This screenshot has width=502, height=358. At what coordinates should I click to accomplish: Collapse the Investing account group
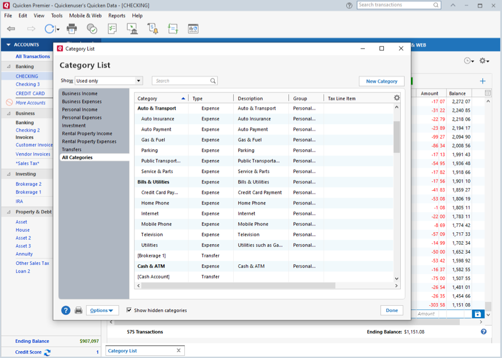8,174
